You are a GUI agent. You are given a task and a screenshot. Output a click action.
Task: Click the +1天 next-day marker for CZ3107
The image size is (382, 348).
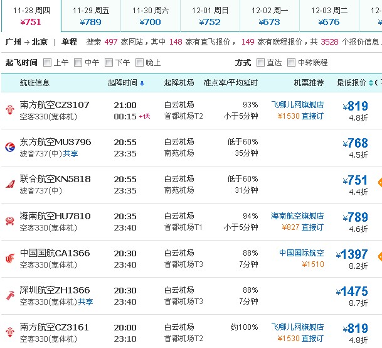[144, 117]
